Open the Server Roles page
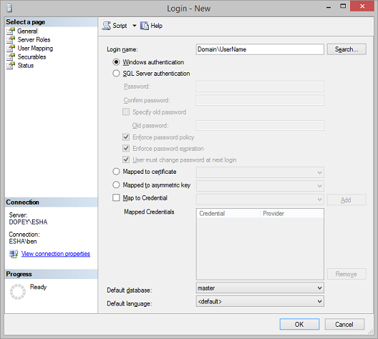Screen dimensions: 378x339 click(x=34, y=40)
